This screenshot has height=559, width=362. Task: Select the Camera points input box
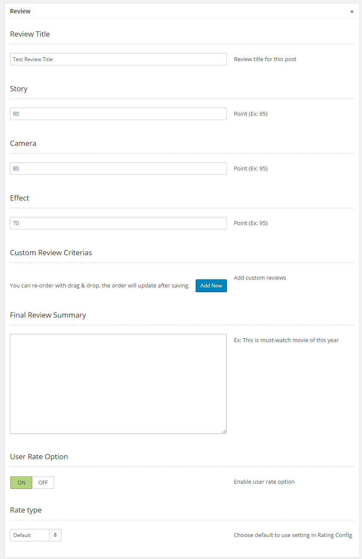pyautogui.click(x=118, y=169)
